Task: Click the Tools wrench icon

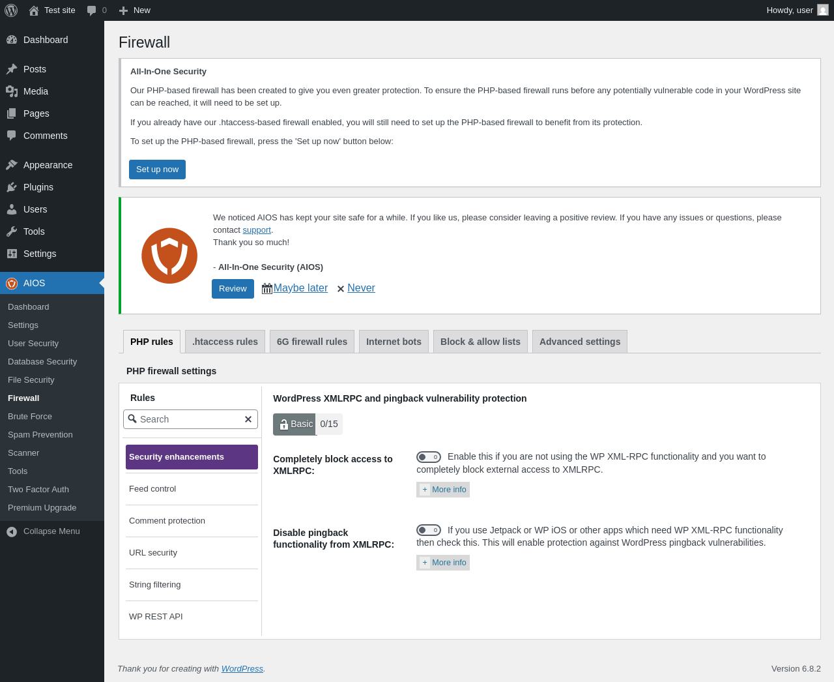Action: [12, 231]
